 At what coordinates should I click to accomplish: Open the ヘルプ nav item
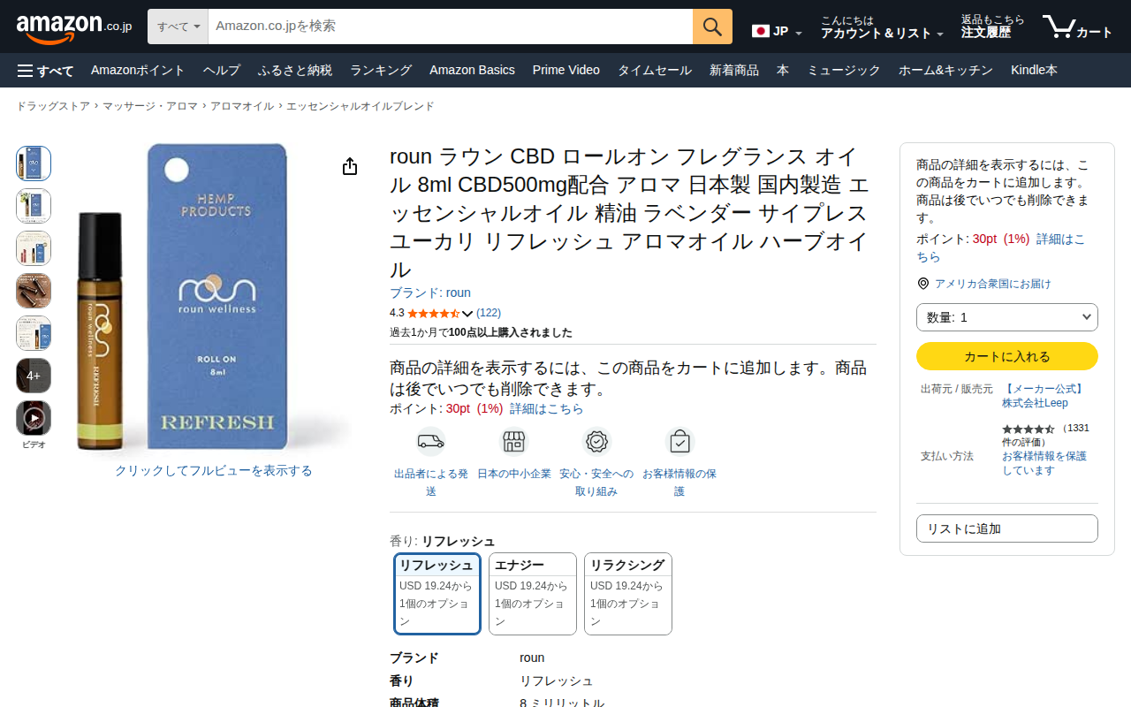click(x=222, y=71)
